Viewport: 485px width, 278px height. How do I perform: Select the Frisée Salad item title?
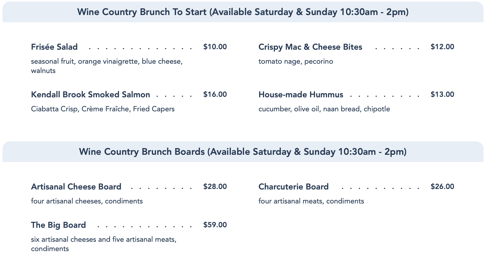pyautogui.click(x=54, y=47)
